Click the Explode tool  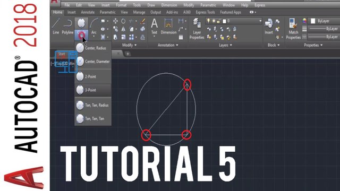pos(142,29)
